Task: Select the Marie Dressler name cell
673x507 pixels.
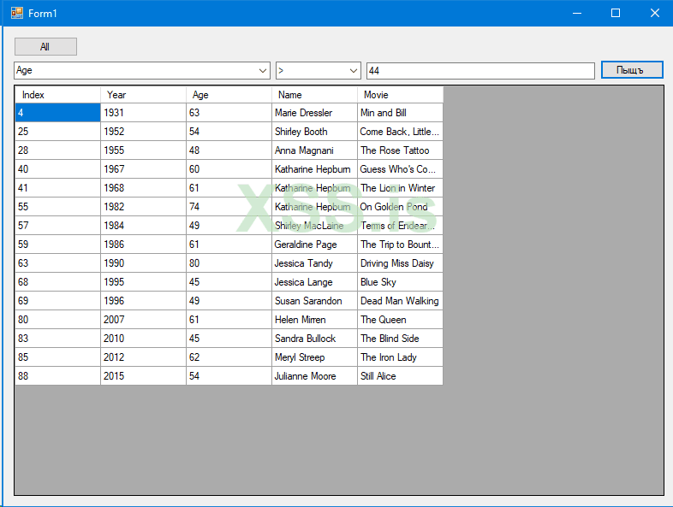Action: click(x=314, y=113)
